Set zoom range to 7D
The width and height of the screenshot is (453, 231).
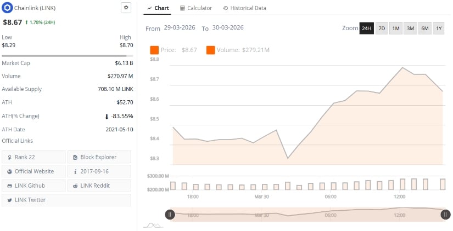[382, 28]
